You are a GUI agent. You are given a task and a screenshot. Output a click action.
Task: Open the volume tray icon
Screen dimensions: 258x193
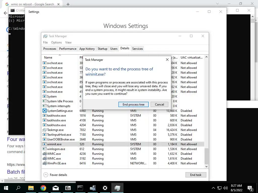pyautogui.click(x=225, y=188)
